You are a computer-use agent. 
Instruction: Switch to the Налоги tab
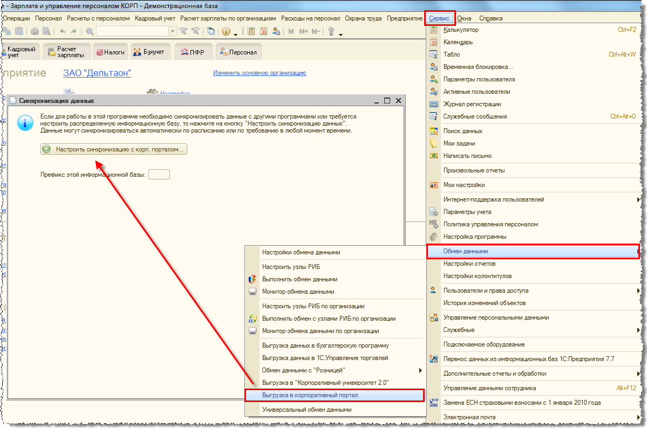coord(110,52)
